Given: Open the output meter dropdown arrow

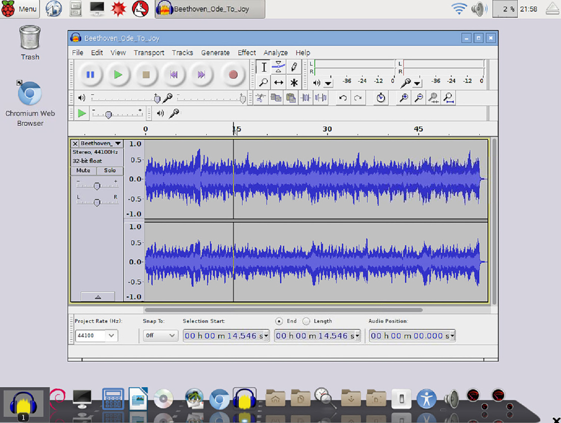Looking at the screenshot, I should pyautogui.click(x=328, y=83).
